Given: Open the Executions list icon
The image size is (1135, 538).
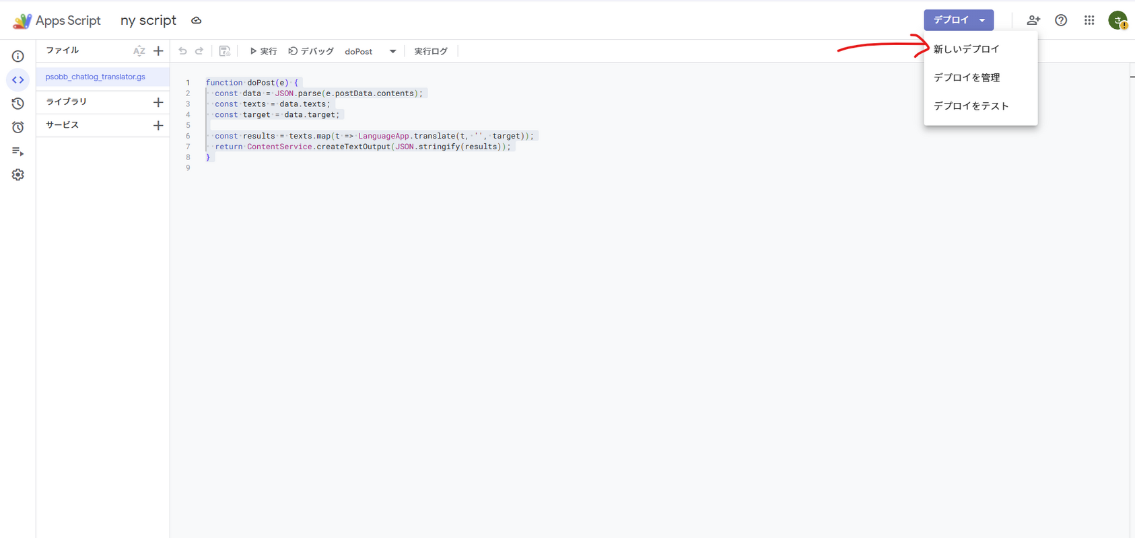Looking at the screenshot, I should point(18,151).
